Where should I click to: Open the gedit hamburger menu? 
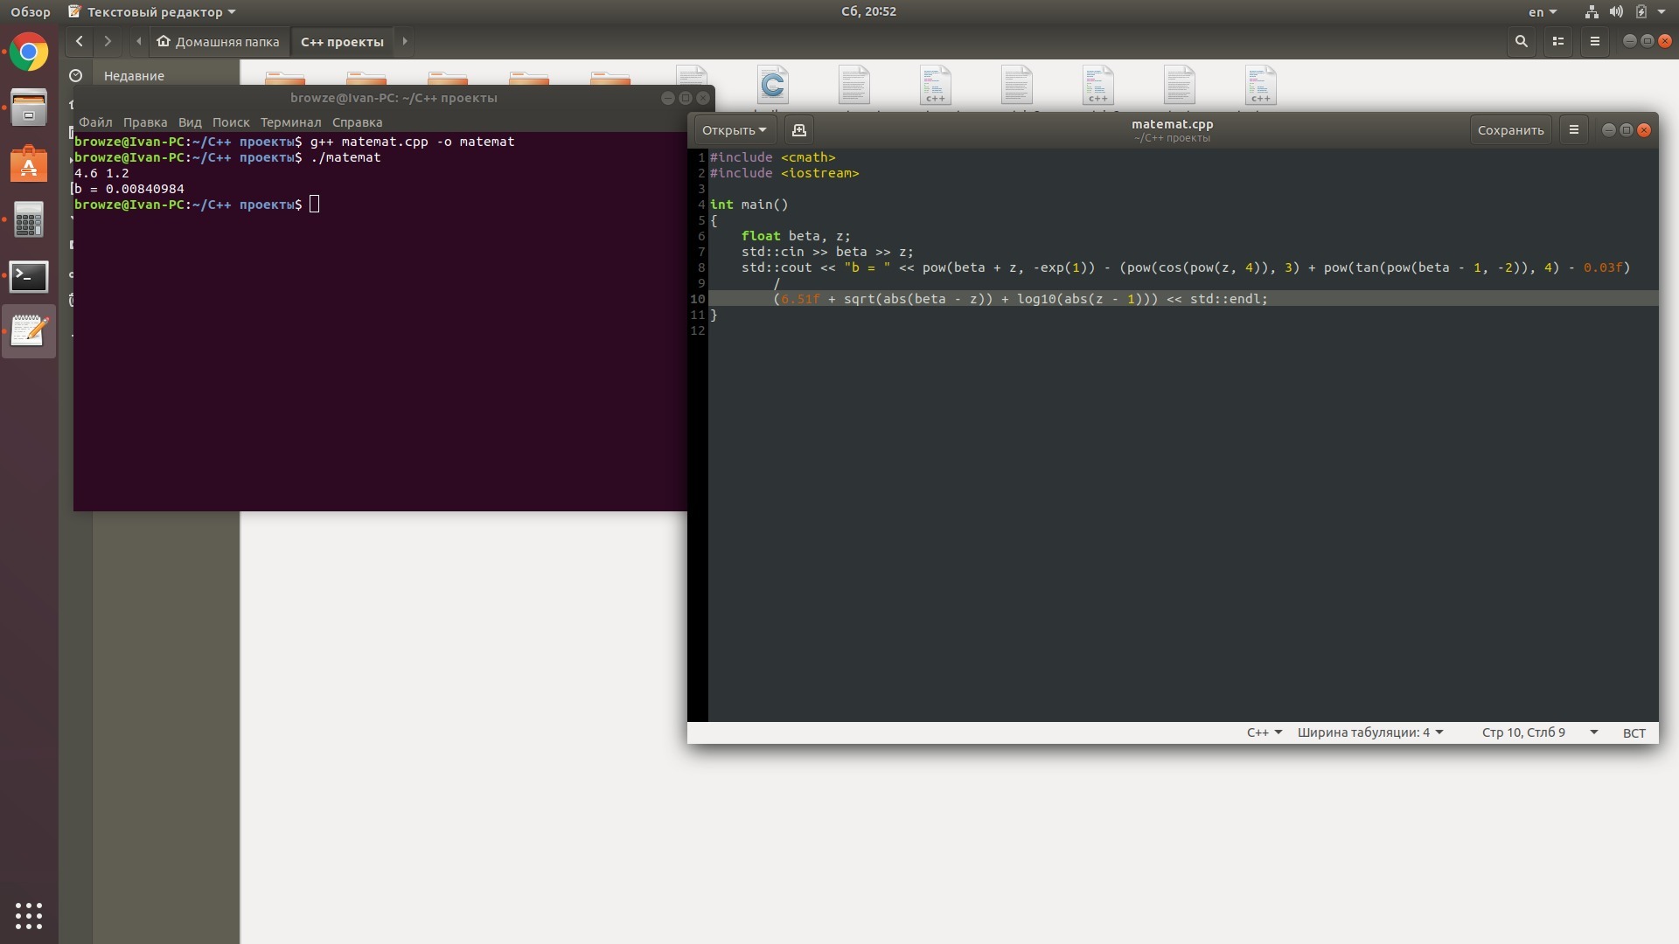(x=1574, y=130)
